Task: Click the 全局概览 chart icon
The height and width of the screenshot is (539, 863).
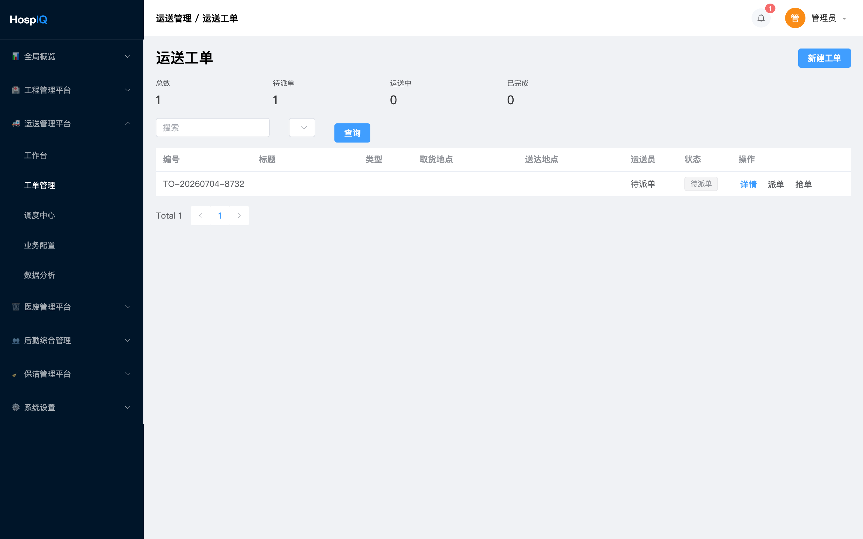Action: tap(16, 56)
